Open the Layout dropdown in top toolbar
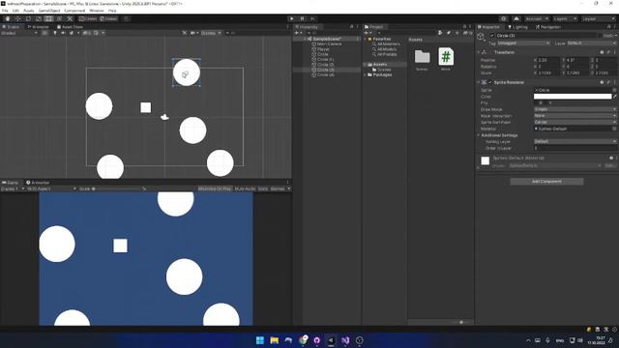 (x=599, y=18)
